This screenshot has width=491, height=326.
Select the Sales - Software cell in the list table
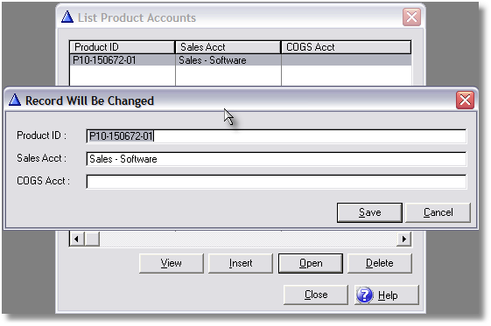[x=228, y=60]
